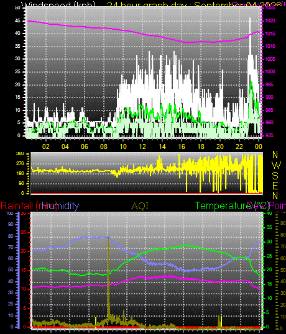Image resolution: width=286 pixels, height=334 pixels.
Task: Click 100 on the blue humidity axis
Action: point(9,213)
